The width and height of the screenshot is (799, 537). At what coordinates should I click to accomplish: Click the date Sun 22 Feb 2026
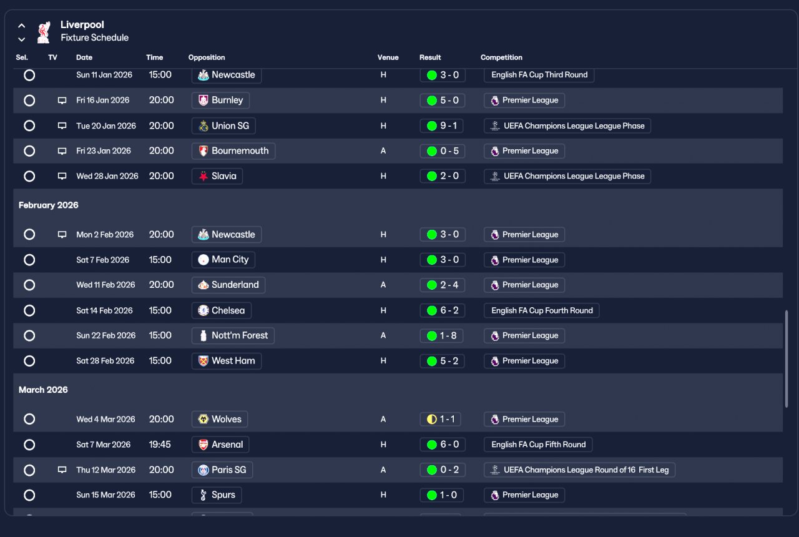106,335
